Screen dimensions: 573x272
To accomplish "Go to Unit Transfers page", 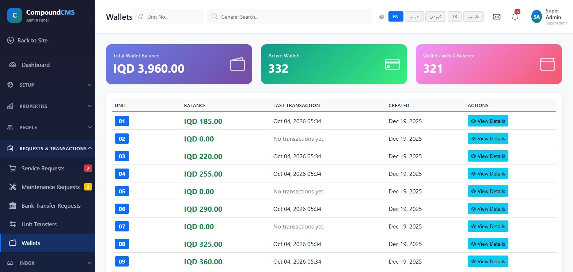I will coord(48,224).
